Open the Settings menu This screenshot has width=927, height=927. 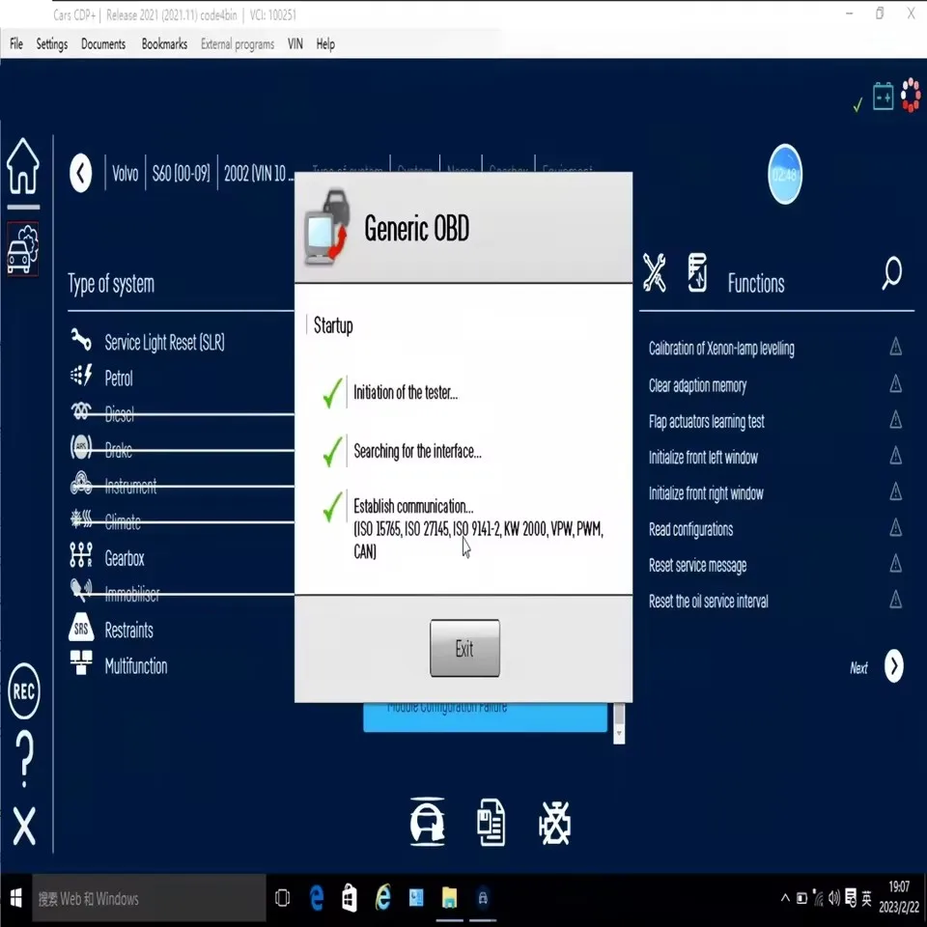(52, 43)
